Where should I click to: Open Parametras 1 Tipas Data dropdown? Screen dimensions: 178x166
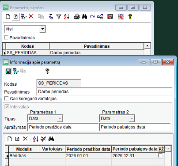[x=60, y=118]
